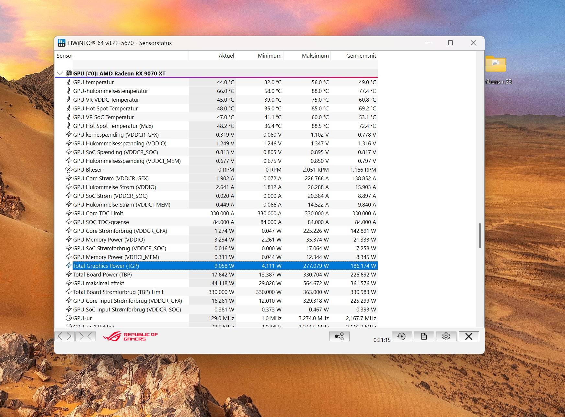Click the 0:21:15 elapsed time readout

(x=382, y=340)
